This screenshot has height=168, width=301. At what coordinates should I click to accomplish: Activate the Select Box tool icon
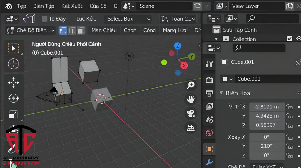pyautogui.click(x=14, y=48)
